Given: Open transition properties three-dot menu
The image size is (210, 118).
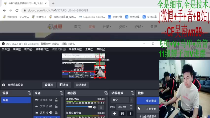Looking at the screenshot, I should (130, 114).
